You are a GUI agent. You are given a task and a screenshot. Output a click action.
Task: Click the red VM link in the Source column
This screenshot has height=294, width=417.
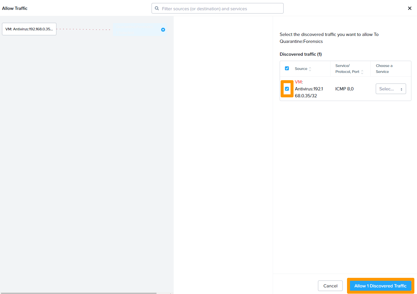click(x=298, y=82)
